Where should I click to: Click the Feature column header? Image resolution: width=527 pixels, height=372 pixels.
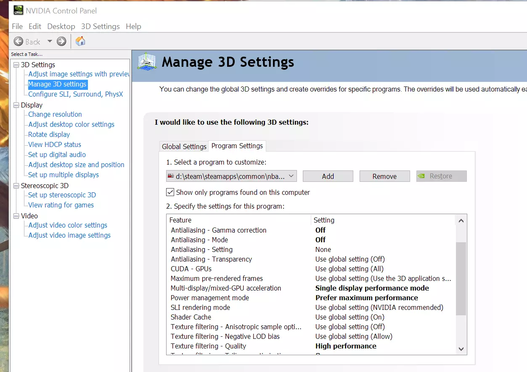pos(238,220)
